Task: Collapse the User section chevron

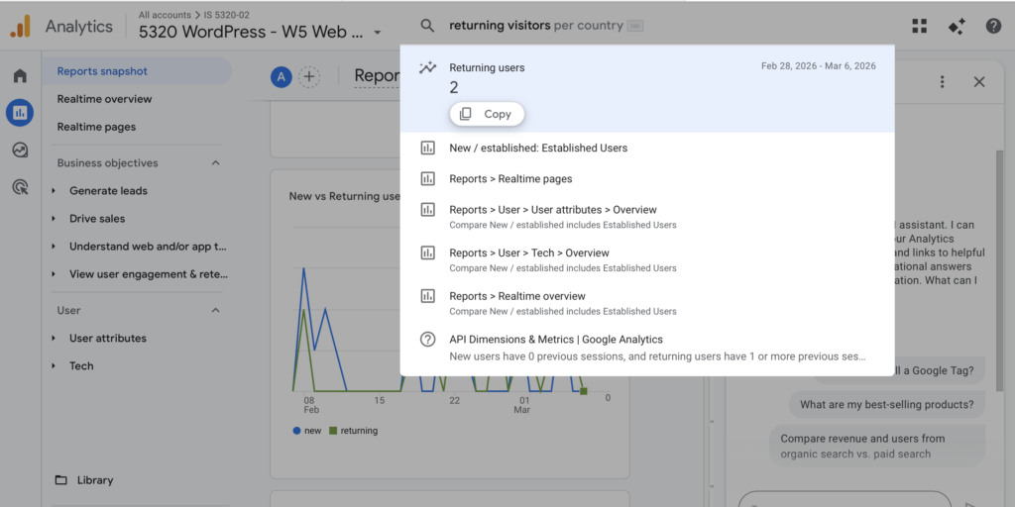Action: [x=216, y=311]
